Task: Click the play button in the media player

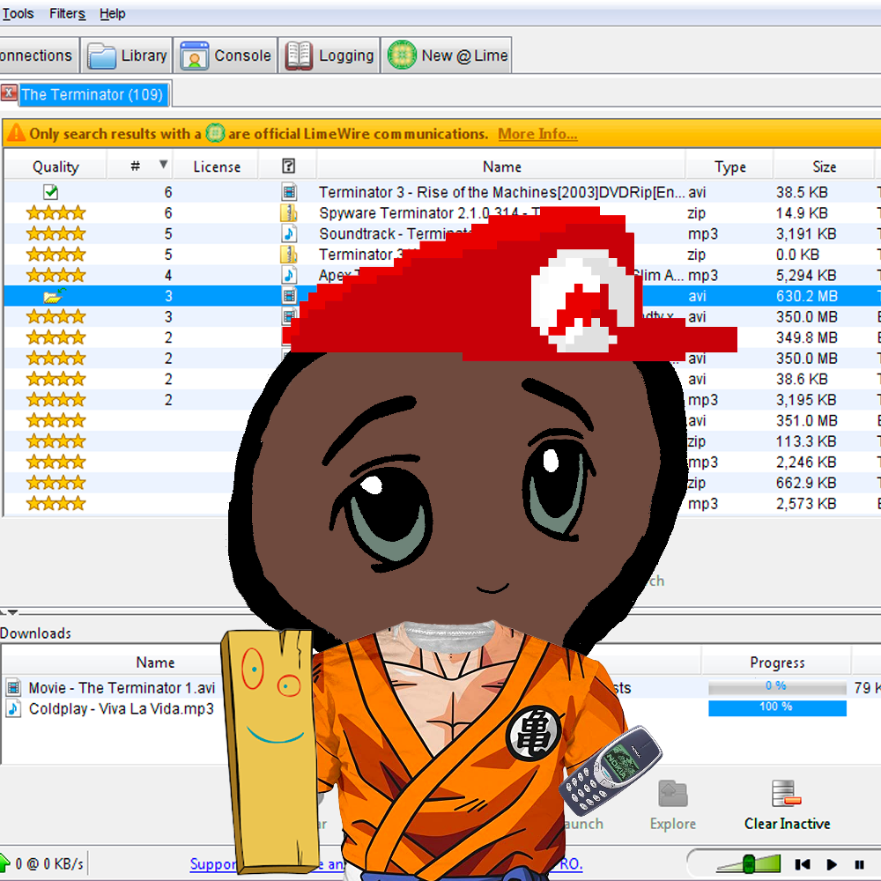Action: (x=832, y=864)
